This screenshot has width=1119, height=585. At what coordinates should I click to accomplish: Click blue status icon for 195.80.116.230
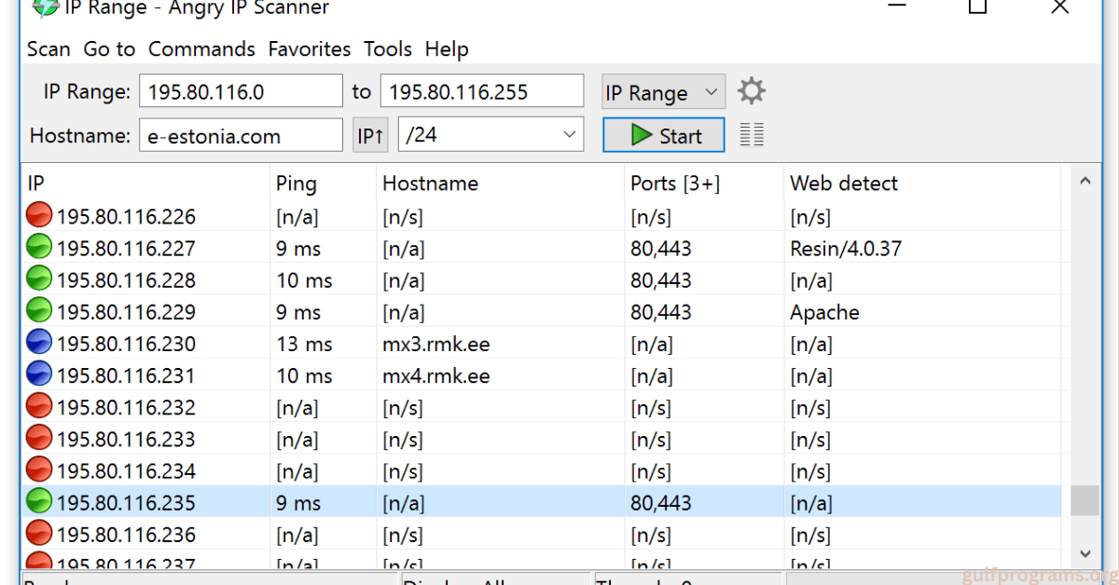39,344
